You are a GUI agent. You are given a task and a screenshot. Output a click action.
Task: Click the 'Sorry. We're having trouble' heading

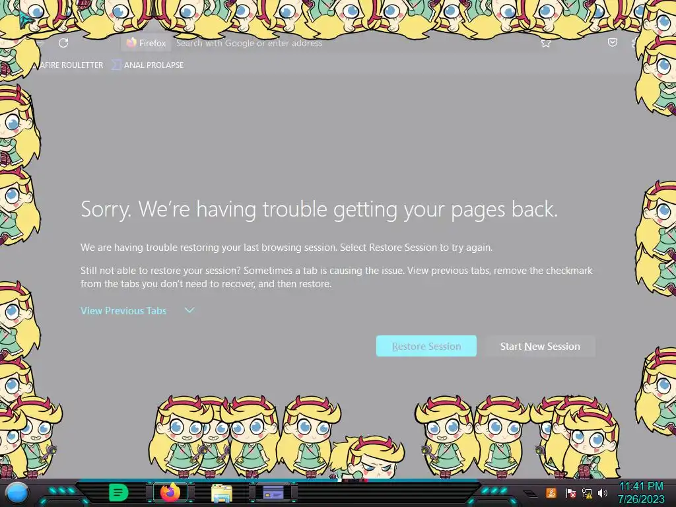point(319,209)
